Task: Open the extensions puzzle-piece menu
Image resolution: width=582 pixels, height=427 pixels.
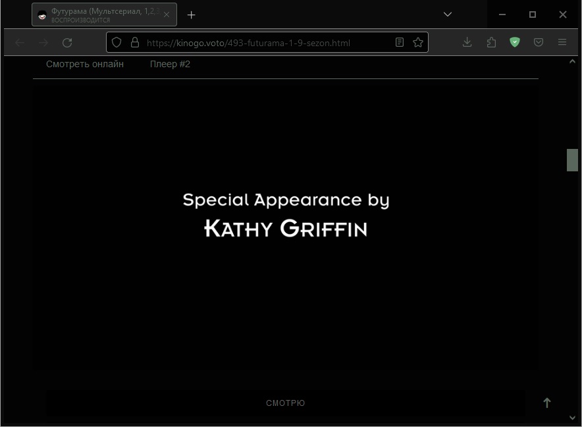Action: click(491, 43)
